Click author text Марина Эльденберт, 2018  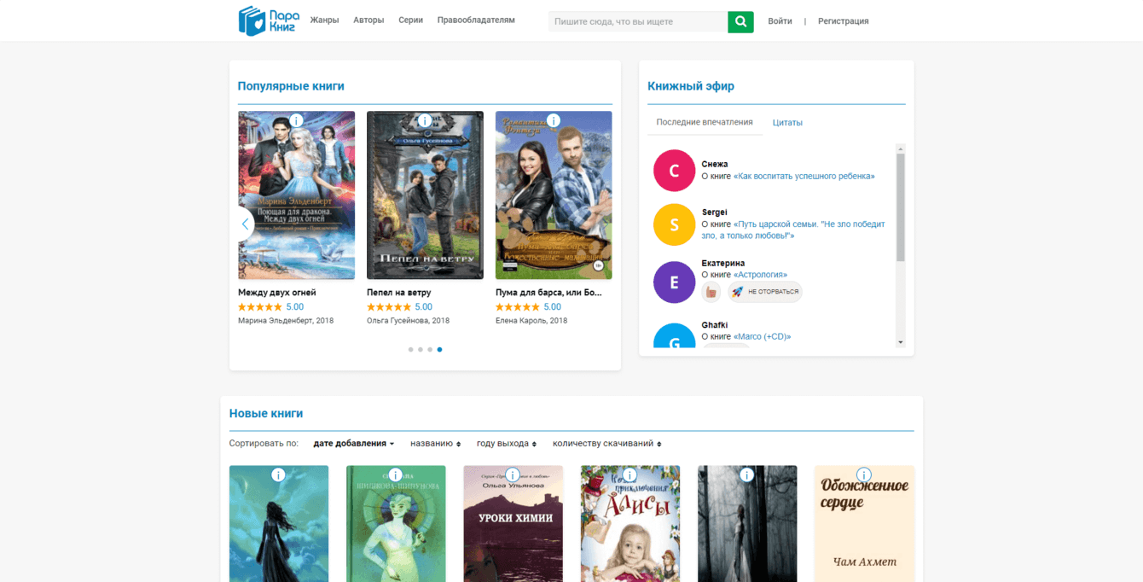(x=286, y=321)
